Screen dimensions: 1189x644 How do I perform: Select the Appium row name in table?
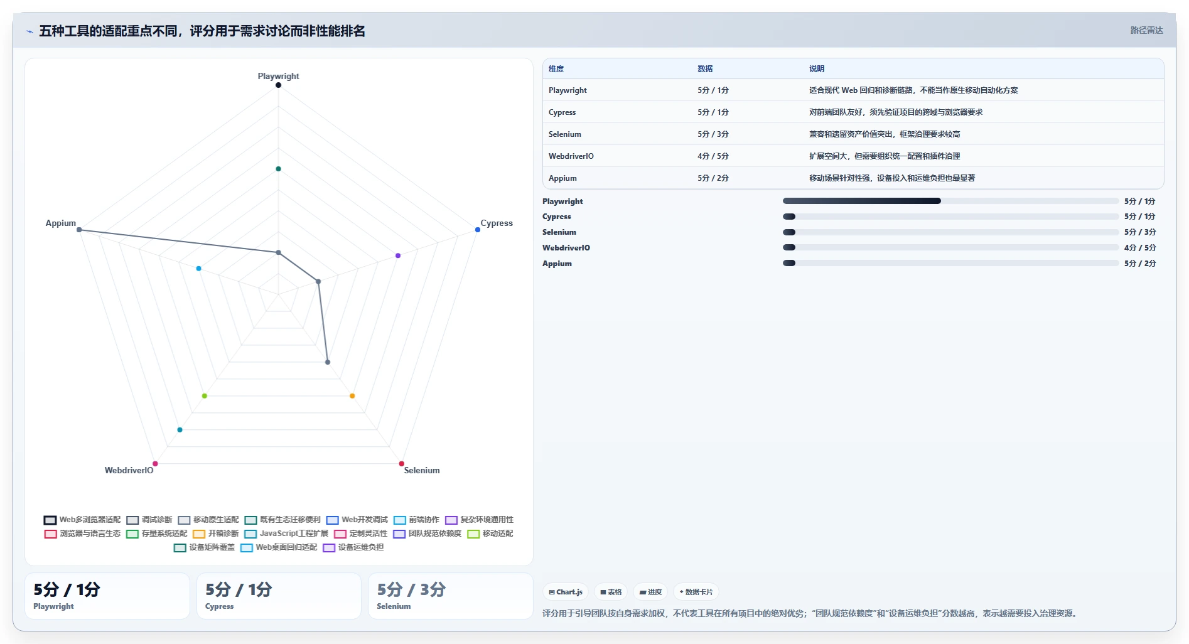[562, 178]
